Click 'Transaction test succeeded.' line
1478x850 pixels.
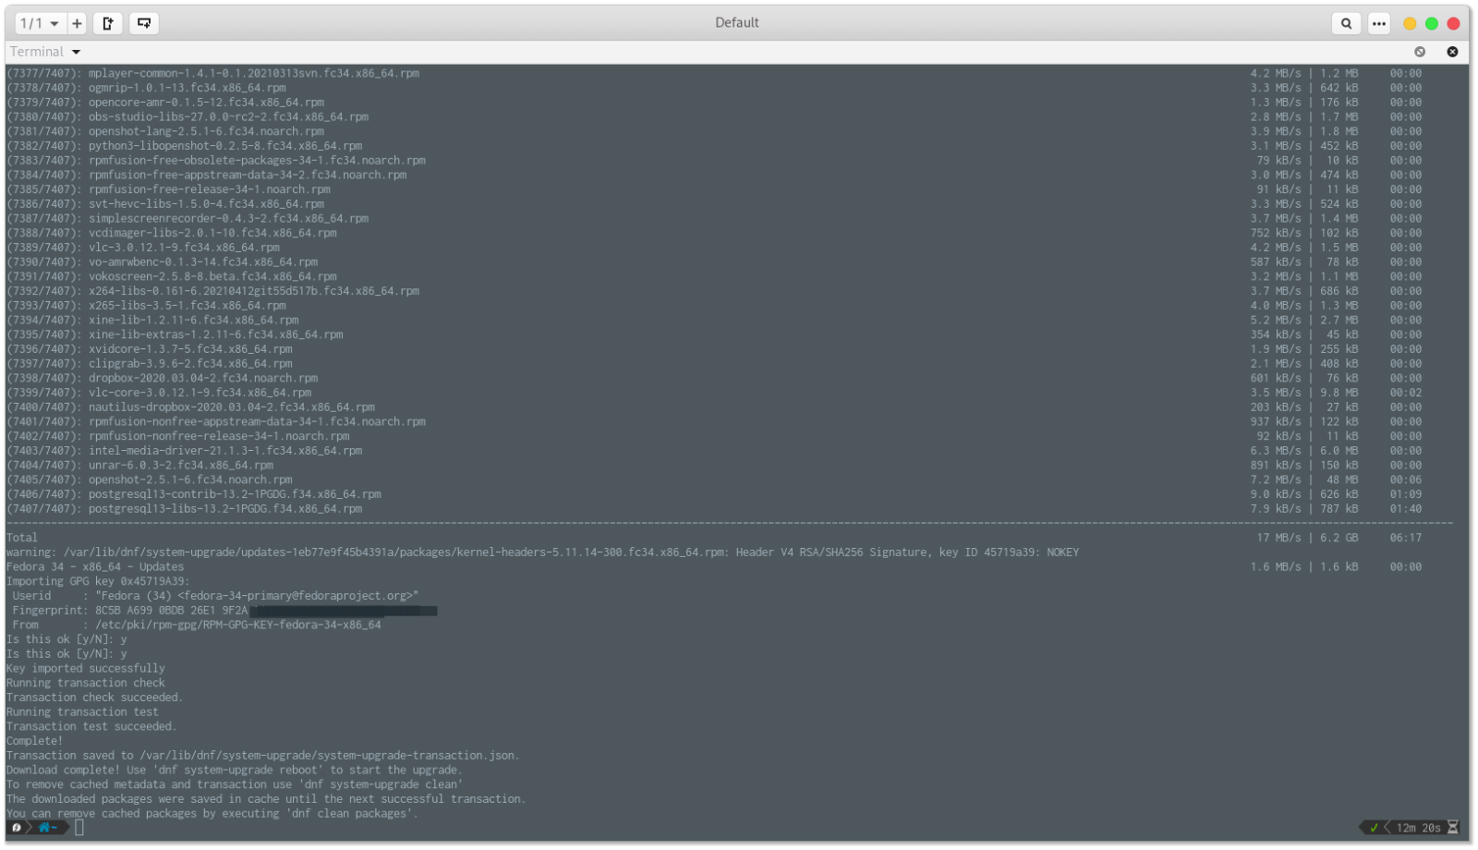[x=91, y=726]
